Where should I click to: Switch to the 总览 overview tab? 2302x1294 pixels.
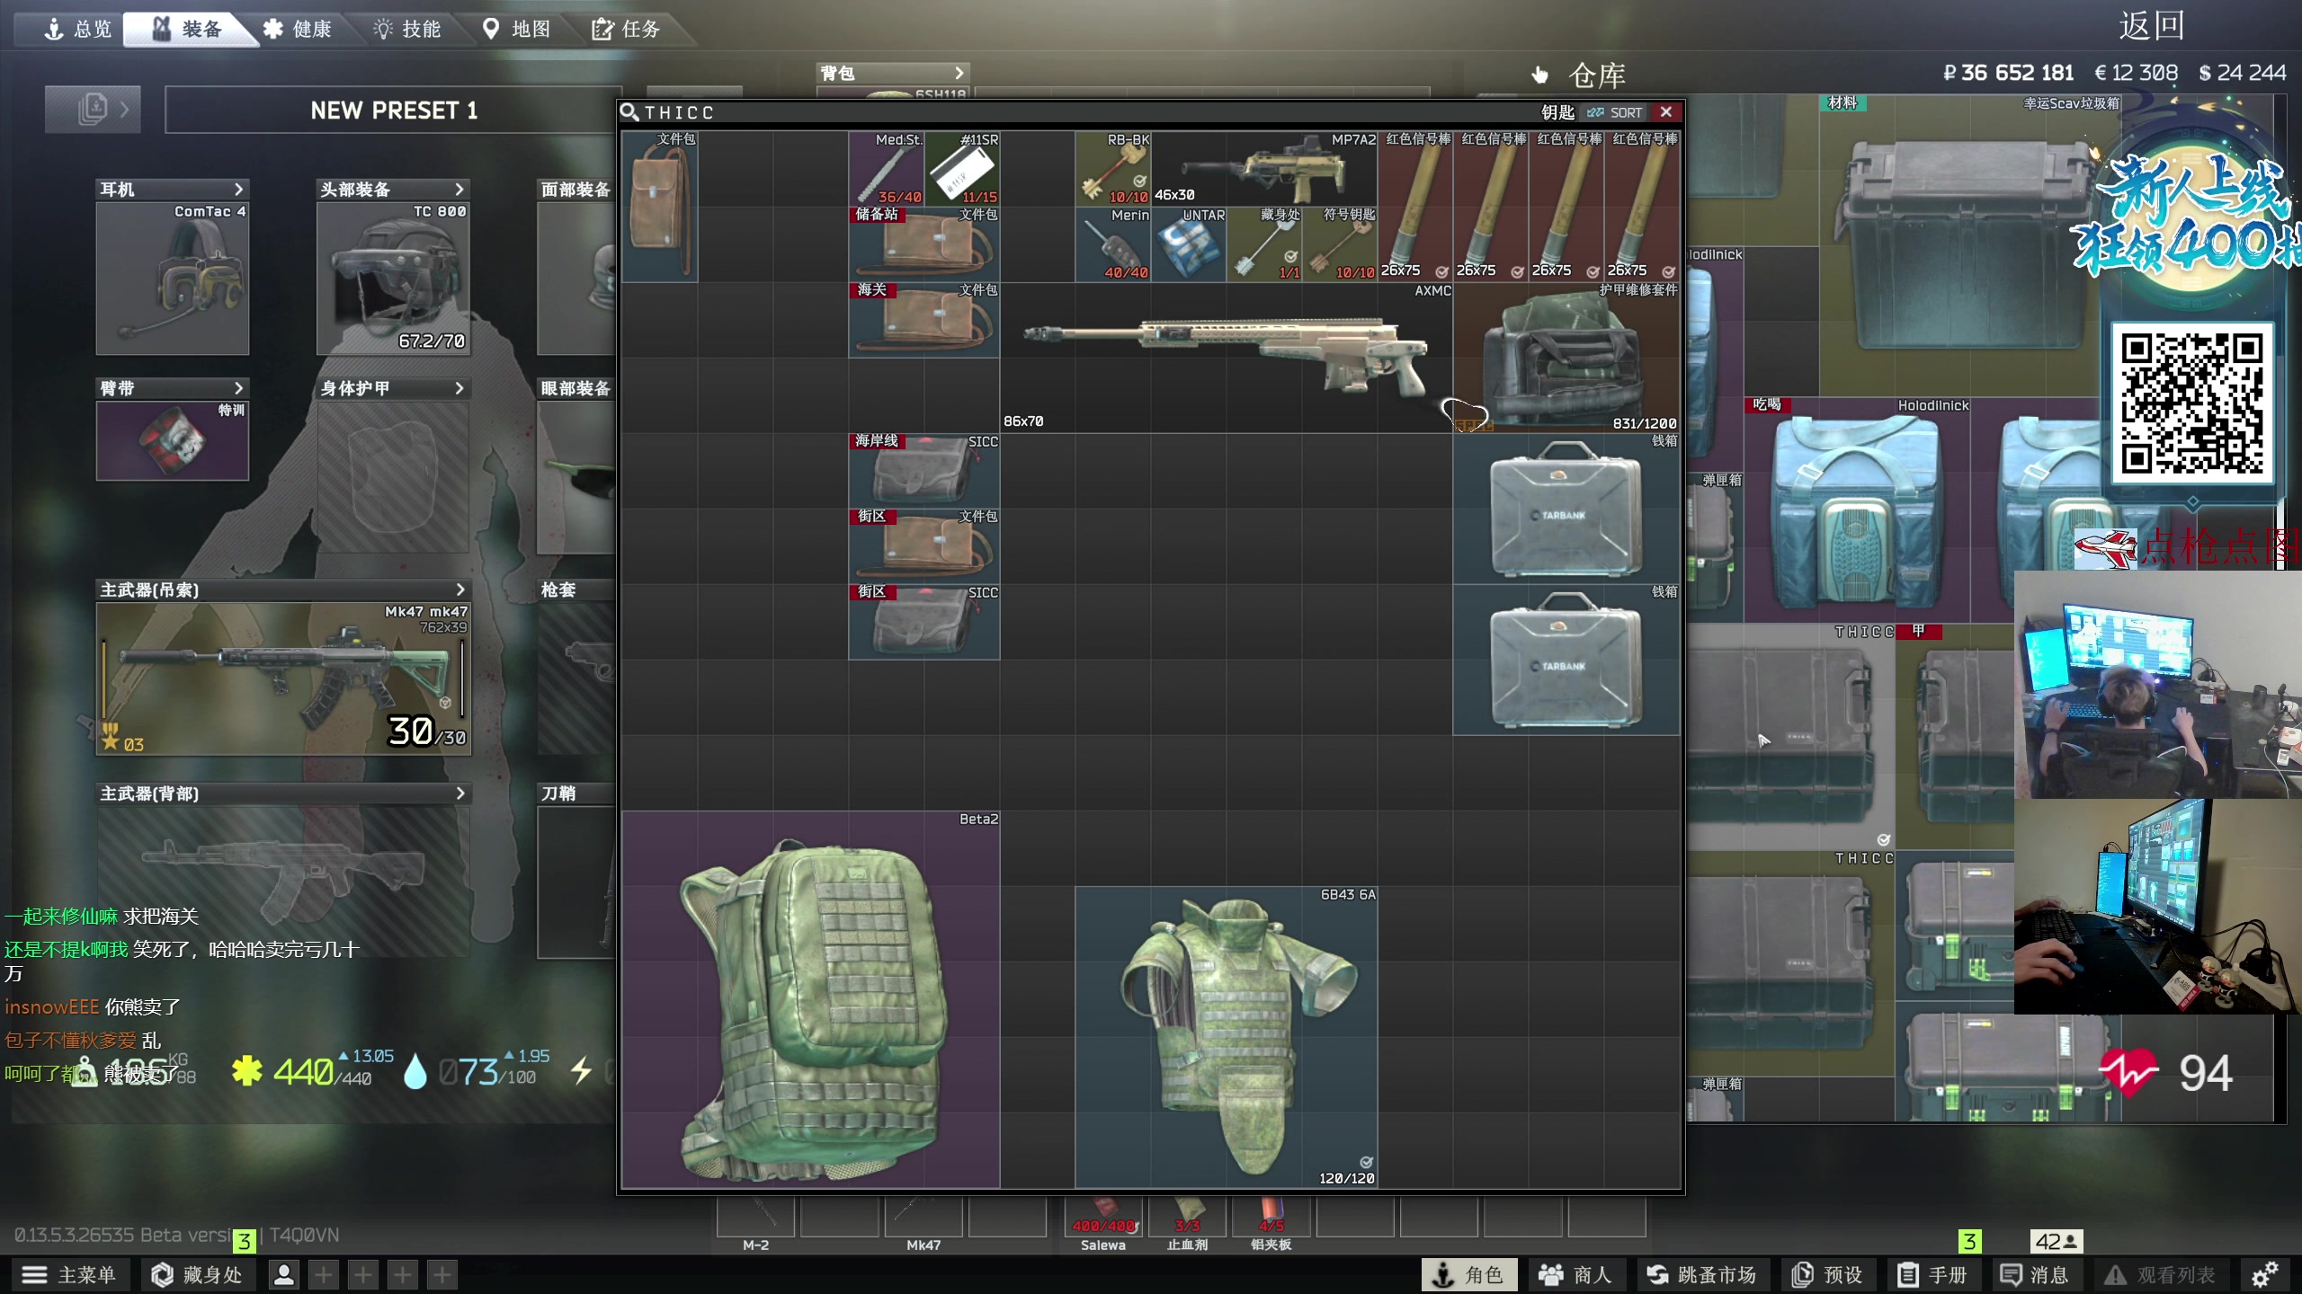pyautogui.click(x=78, y=29)
